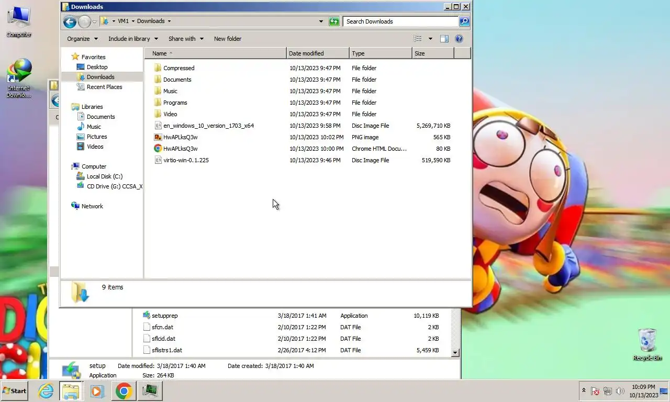This screenshot has width=670, height=402.
Task: Toggle the preview pane icon
Action: (x=444, y=39)
